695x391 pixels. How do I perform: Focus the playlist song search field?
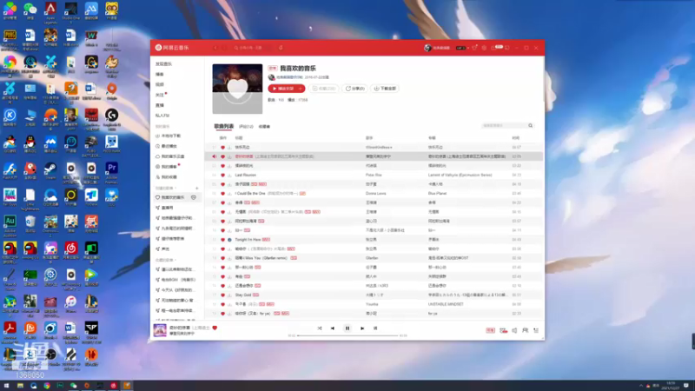tap(508, 126)
